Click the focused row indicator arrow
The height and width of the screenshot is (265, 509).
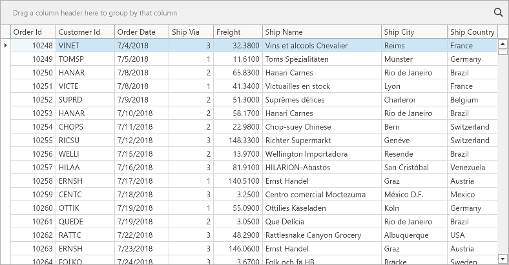tap(6, 45)
